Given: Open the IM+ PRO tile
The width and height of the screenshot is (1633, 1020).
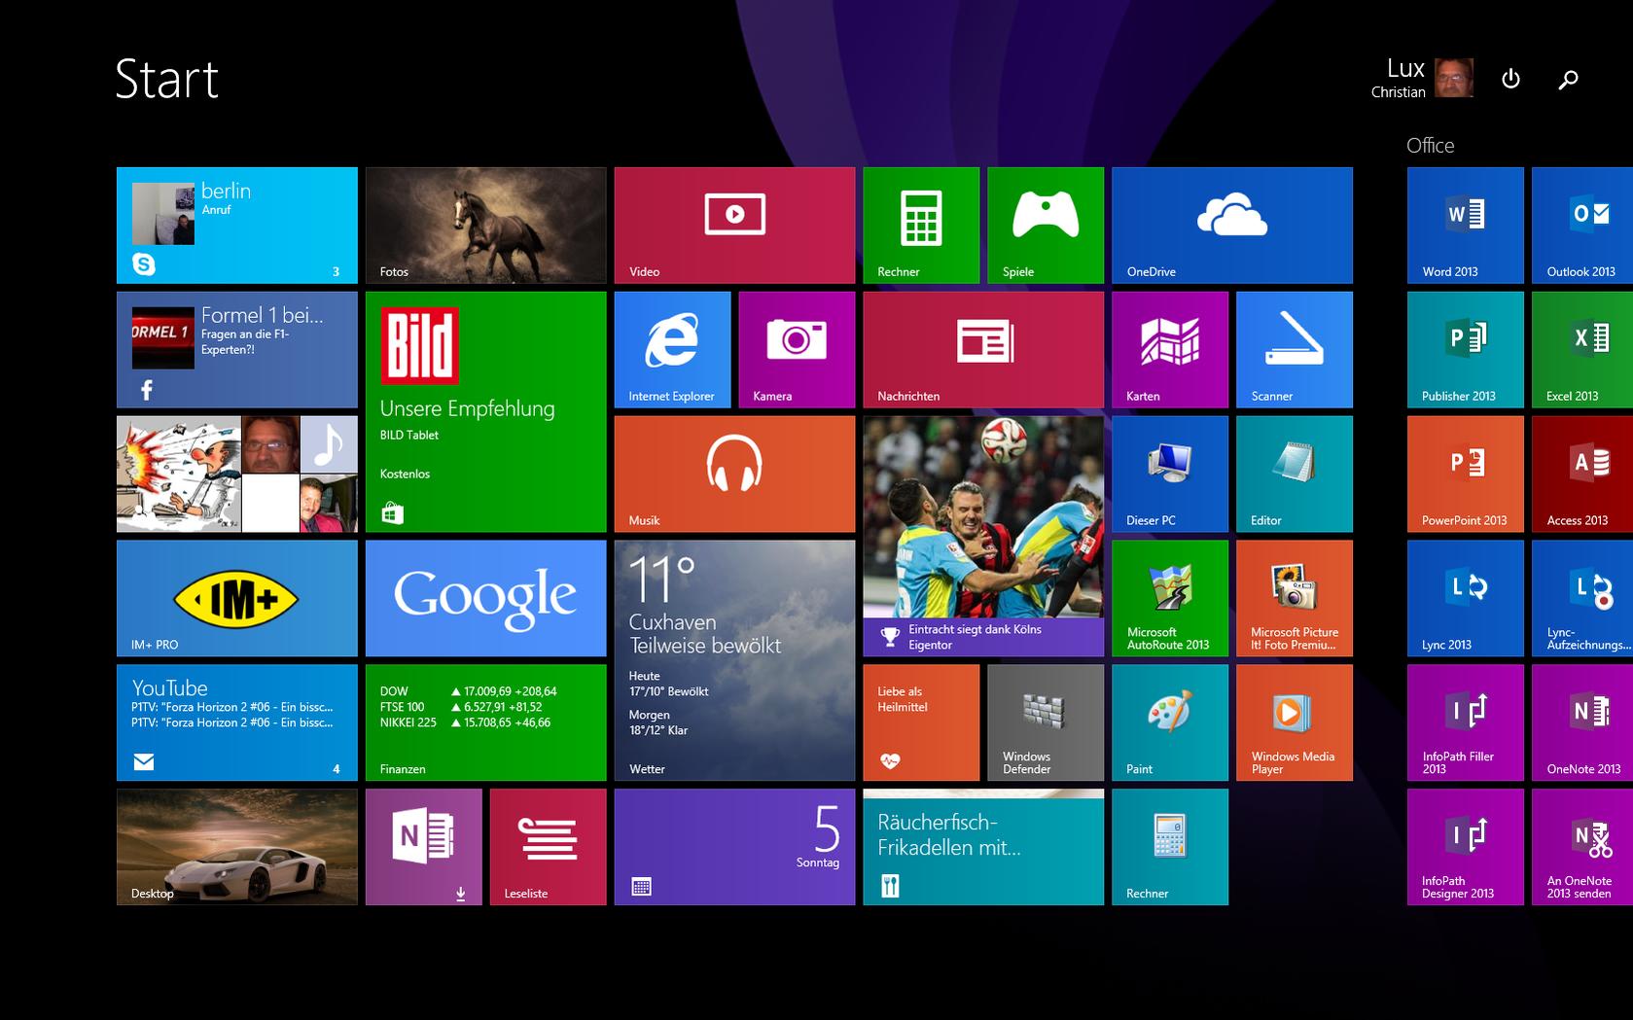Looking at the screenshot, I should tap(237, 599).
